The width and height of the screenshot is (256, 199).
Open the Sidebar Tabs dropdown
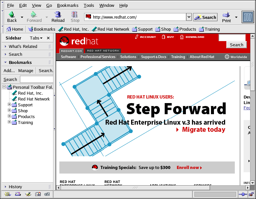pyautogui.click(x=37, y=38)
